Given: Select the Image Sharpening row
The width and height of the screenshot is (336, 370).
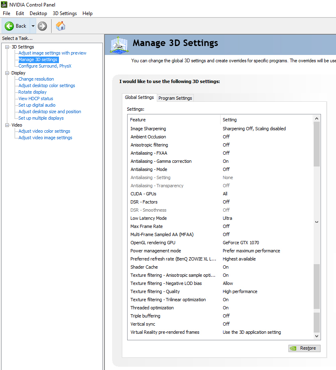Looking at the screenshot, I should [x=221, y=129].
